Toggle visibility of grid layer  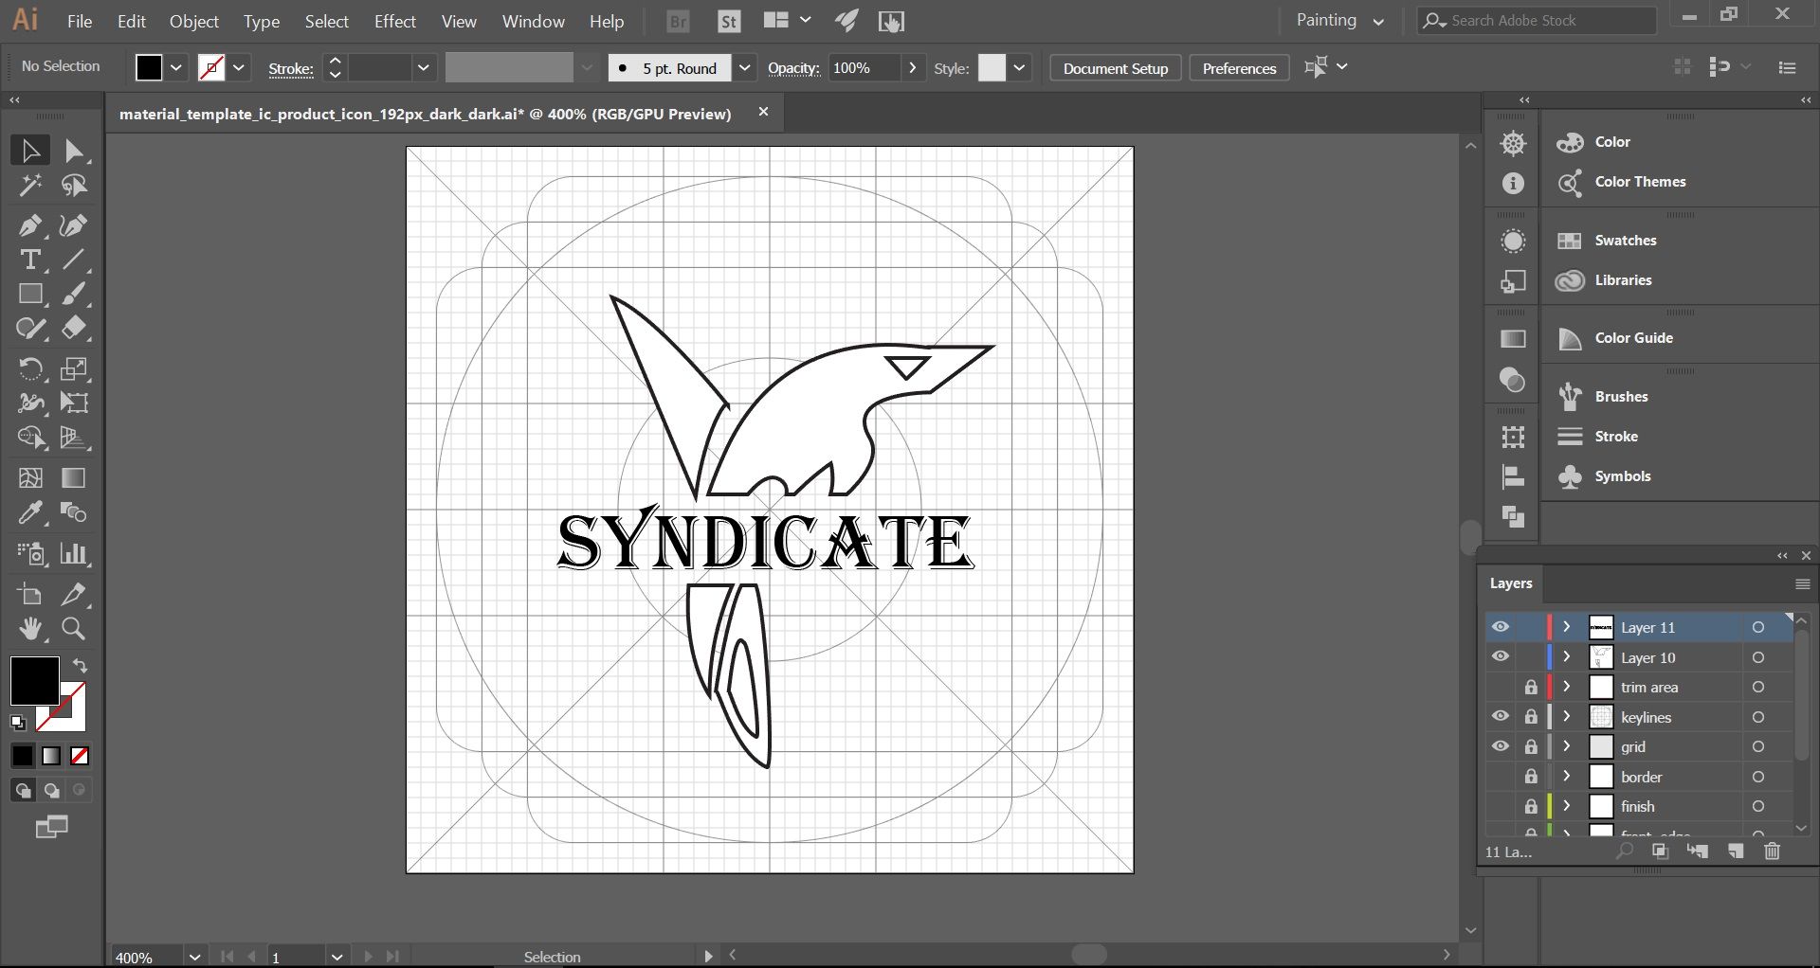pyautogui.click(x=1501, y=746)
